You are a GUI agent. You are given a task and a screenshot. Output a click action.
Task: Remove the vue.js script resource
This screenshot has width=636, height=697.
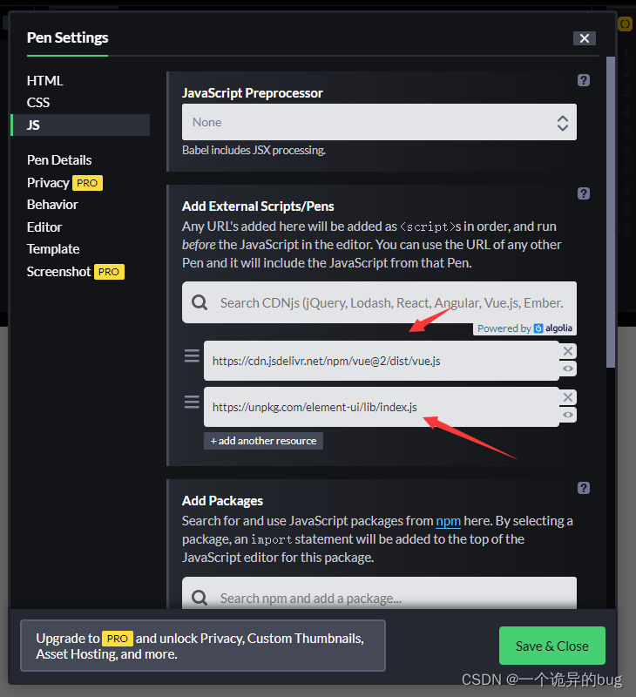tap(567, 351)
